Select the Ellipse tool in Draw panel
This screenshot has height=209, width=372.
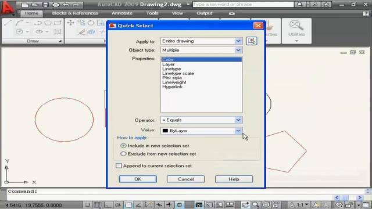pos(39,31)
